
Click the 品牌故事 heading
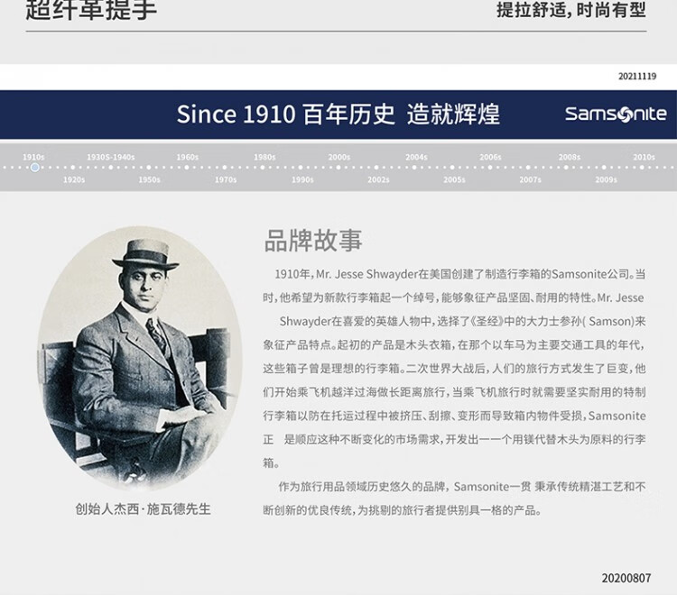click(x=313, y=241)
